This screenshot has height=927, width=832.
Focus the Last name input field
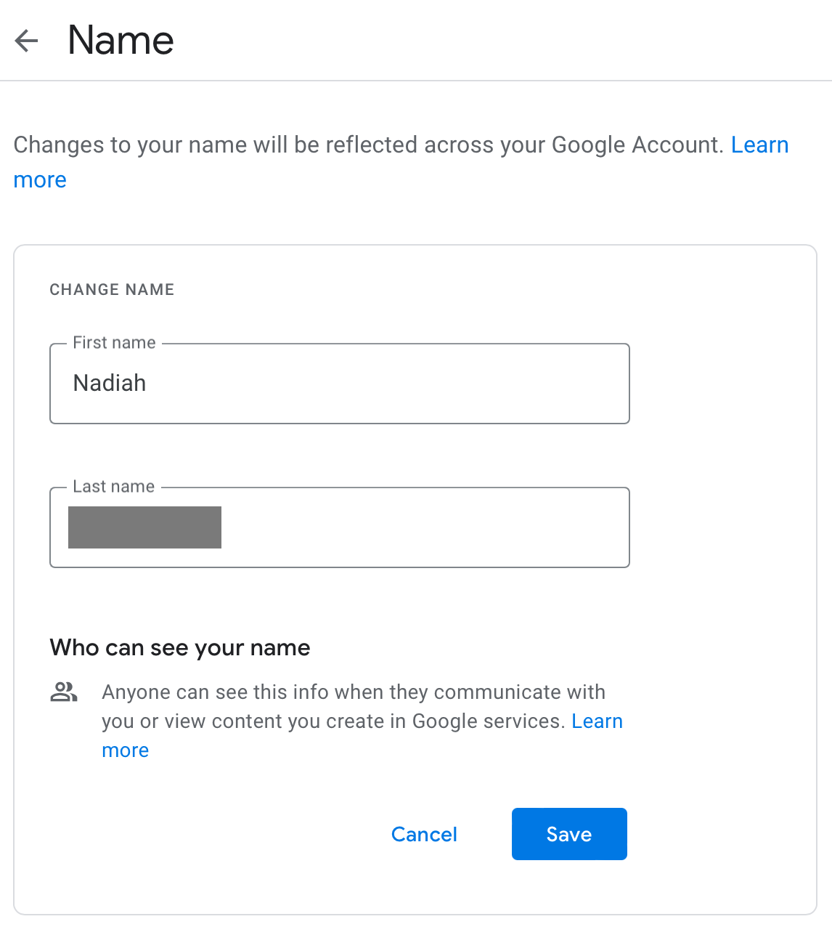[421, 527]
